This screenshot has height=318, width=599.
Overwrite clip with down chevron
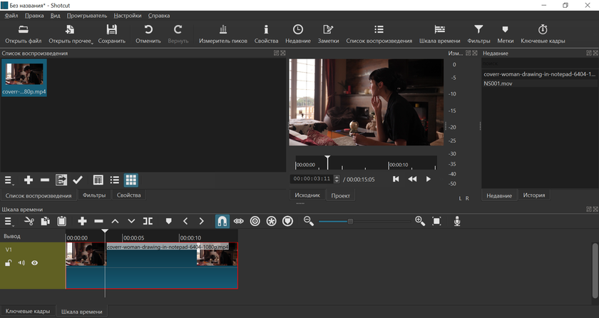[x=131, y=221]
